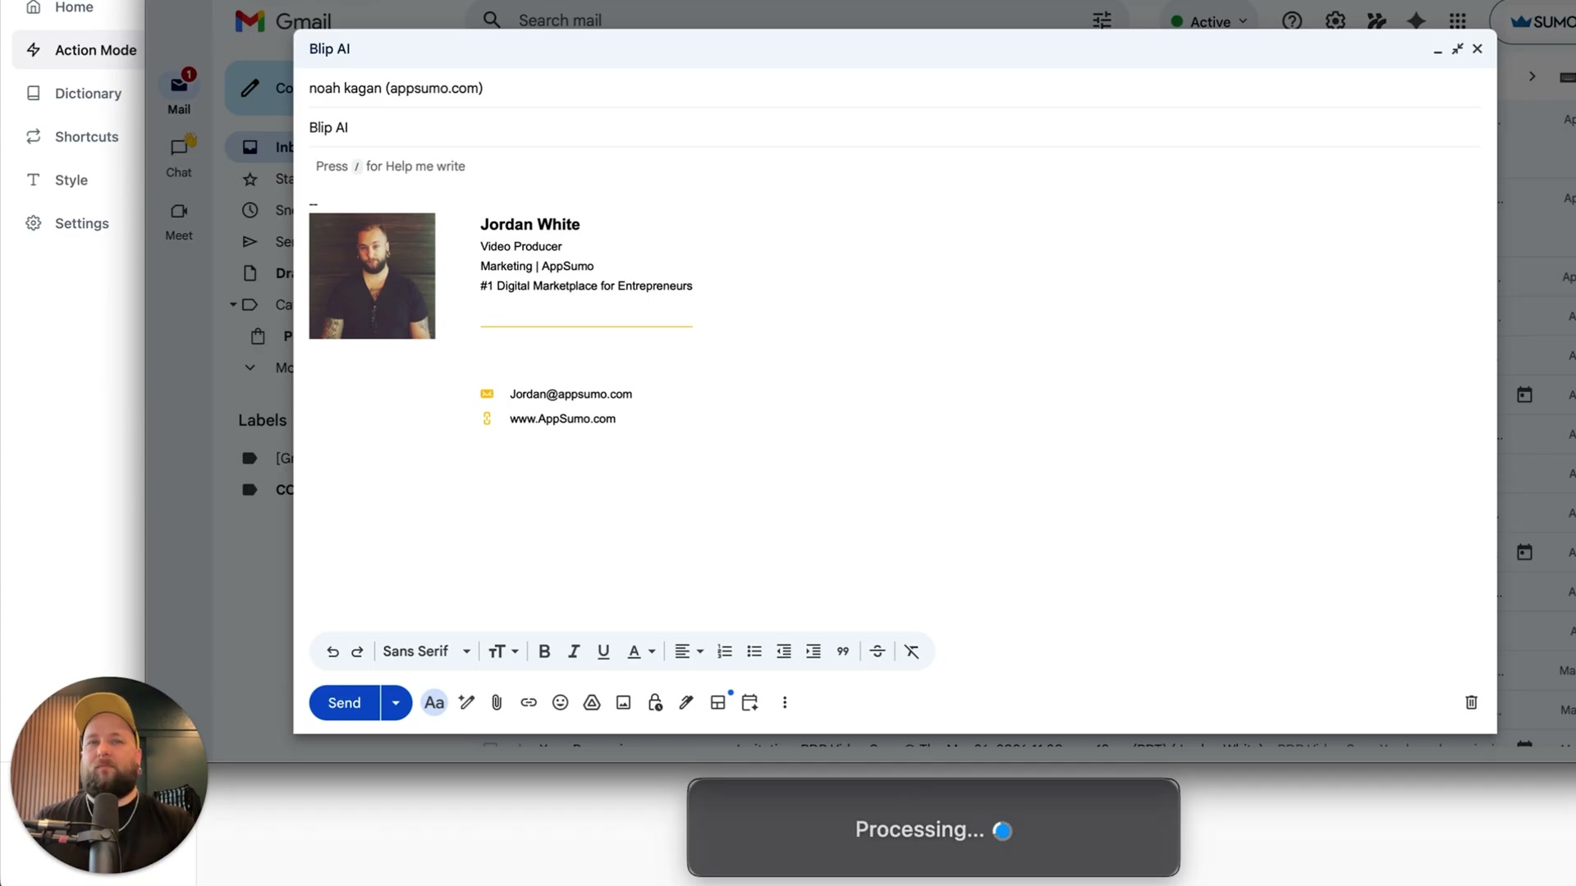Open the emoji picker
The image size is (1576, 886).
tap(560, 702)
